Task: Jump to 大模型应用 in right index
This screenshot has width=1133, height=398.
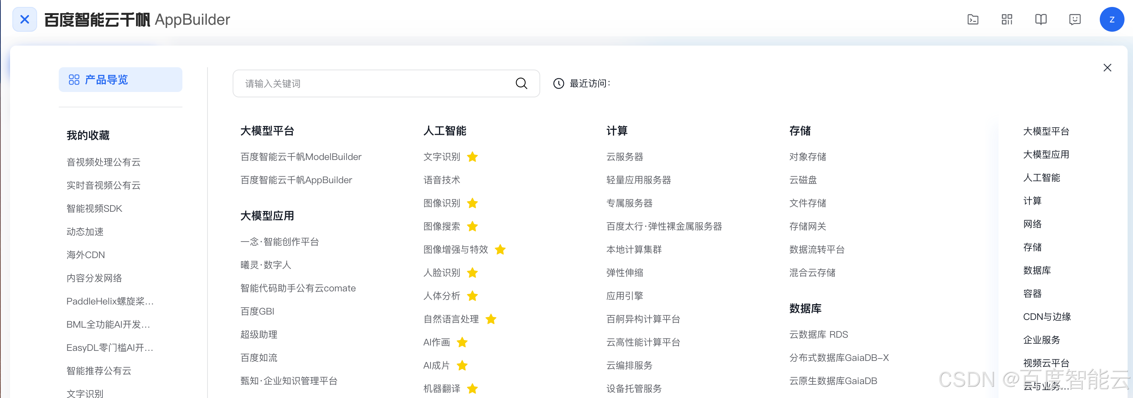Action: tap(1046, 154)
